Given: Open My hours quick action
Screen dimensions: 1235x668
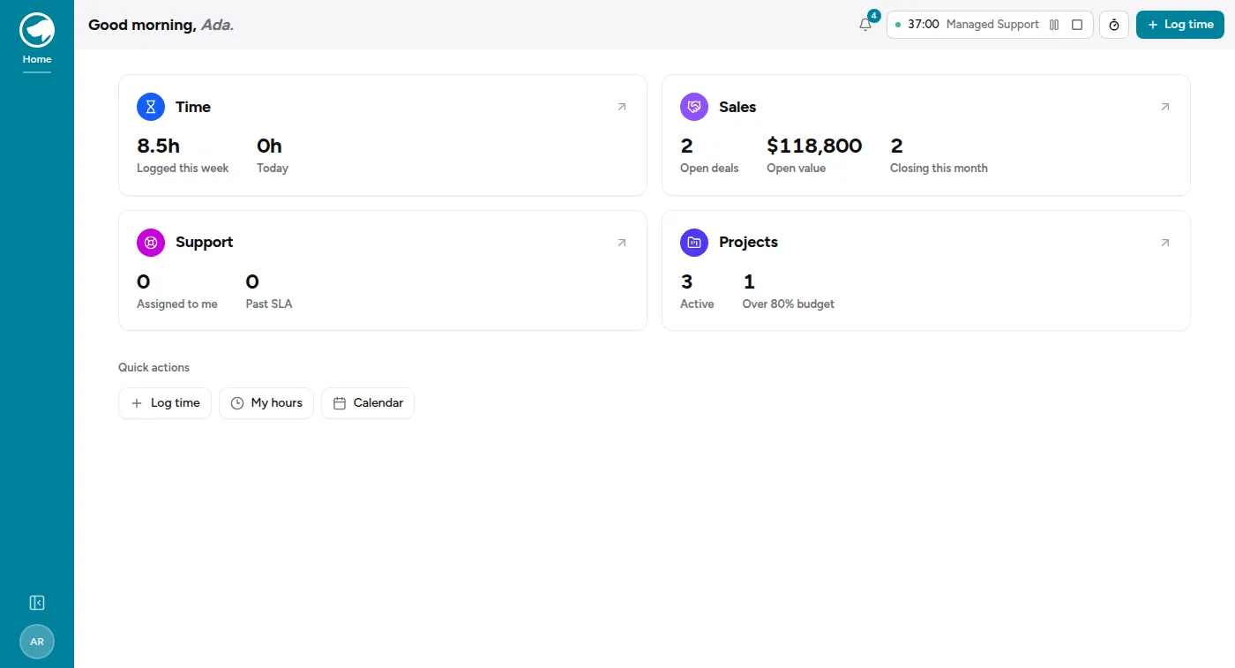Looking at the screenshot, I should pyautogui.click(x=266, y=403).
